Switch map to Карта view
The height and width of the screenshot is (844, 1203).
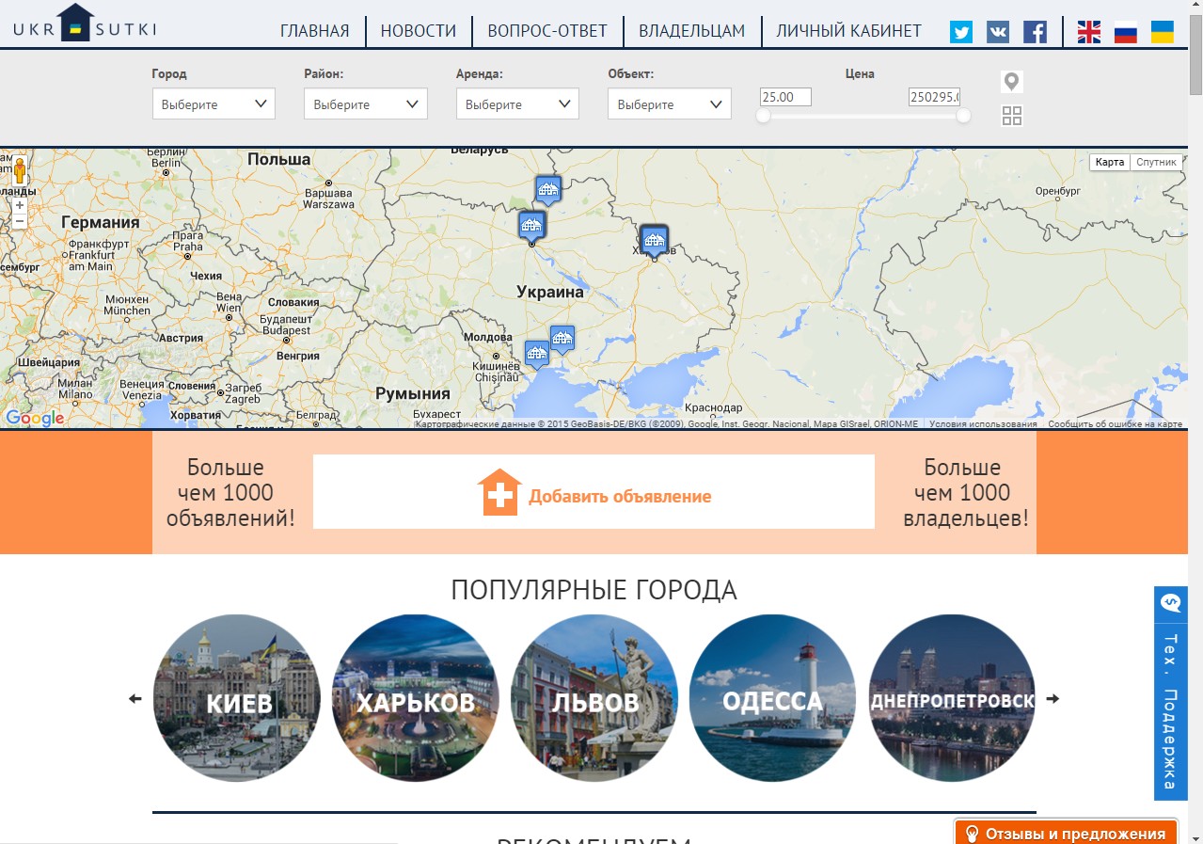tap(1110, 162)
